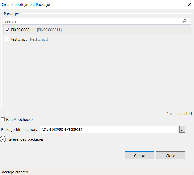Check the testscript package checkbox
Viewport: 194px width, 175px height.
7,39
